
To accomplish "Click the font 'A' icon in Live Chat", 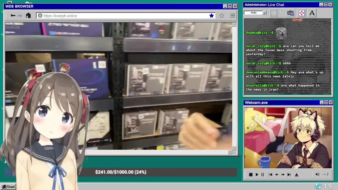I will [312, 13].
